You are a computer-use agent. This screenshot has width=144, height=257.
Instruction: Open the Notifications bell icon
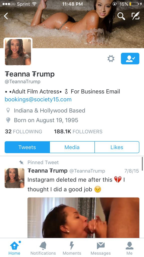(43, 246)
